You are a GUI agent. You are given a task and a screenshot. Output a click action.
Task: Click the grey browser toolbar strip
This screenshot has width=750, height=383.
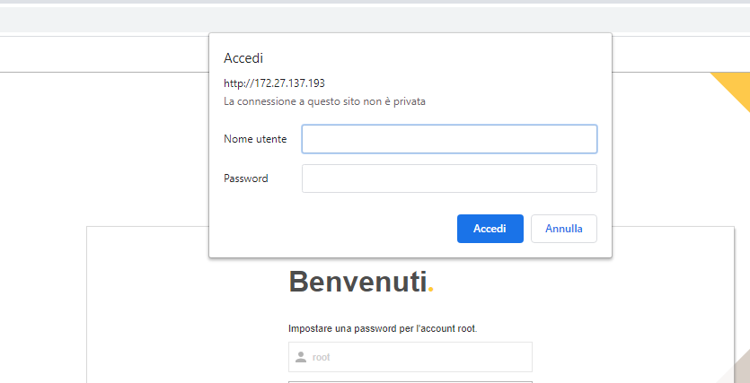[x=375, y=20]
